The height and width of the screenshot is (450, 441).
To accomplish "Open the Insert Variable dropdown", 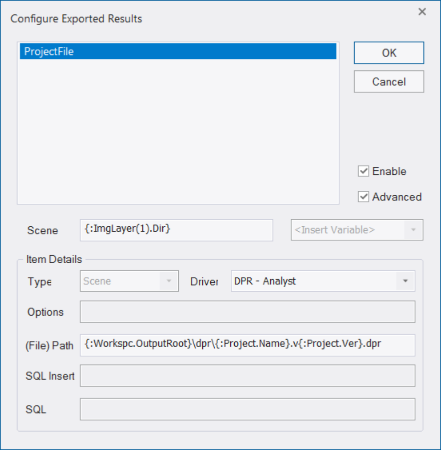I will click(x=357, y=230).
